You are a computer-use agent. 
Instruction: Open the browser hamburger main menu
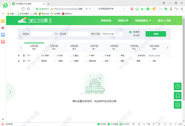(182, 9)
